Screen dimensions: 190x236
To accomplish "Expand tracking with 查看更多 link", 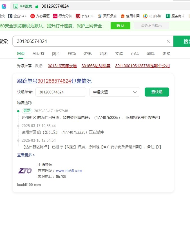I will 26,155.
